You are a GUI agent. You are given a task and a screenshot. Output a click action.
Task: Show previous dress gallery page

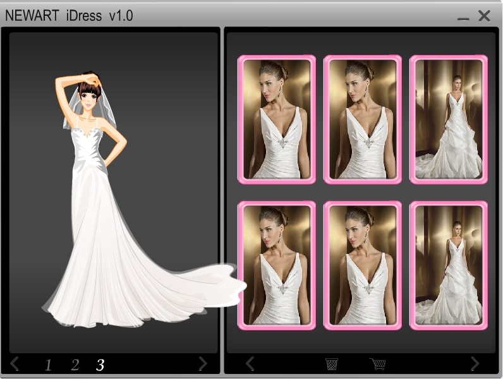[x=250, y=363]
